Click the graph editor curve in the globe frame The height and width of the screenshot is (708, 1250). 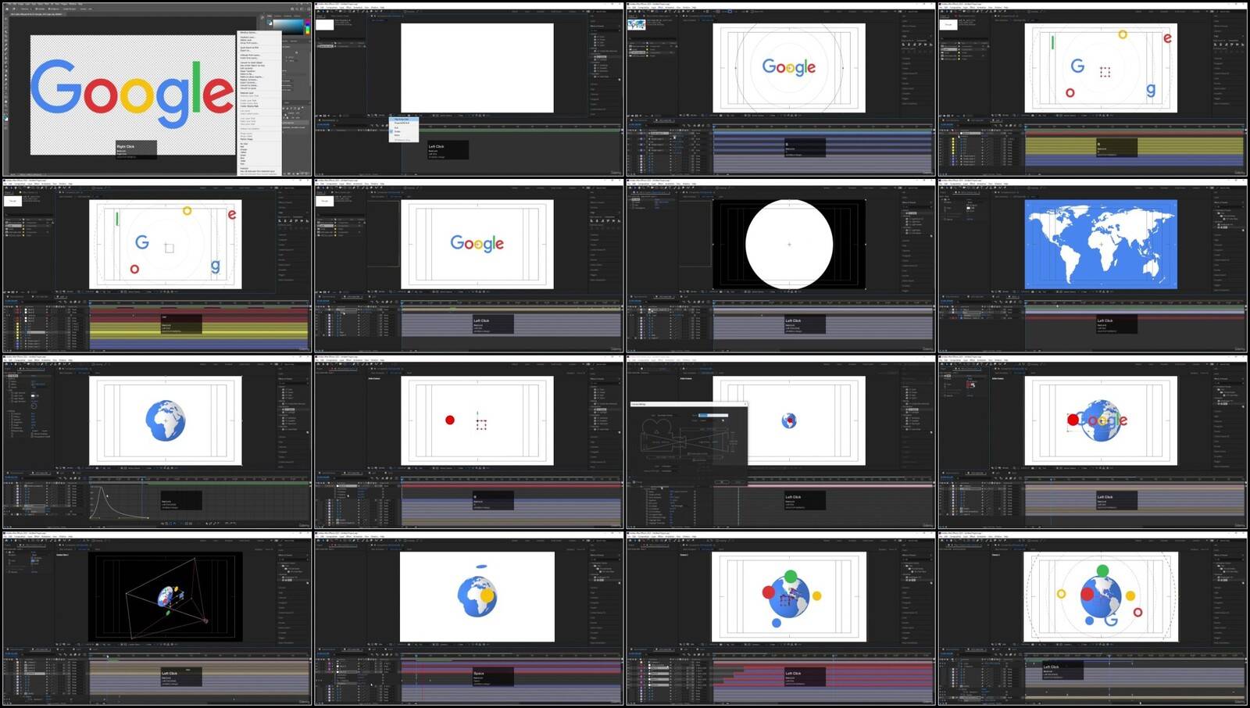click(119, 502)
